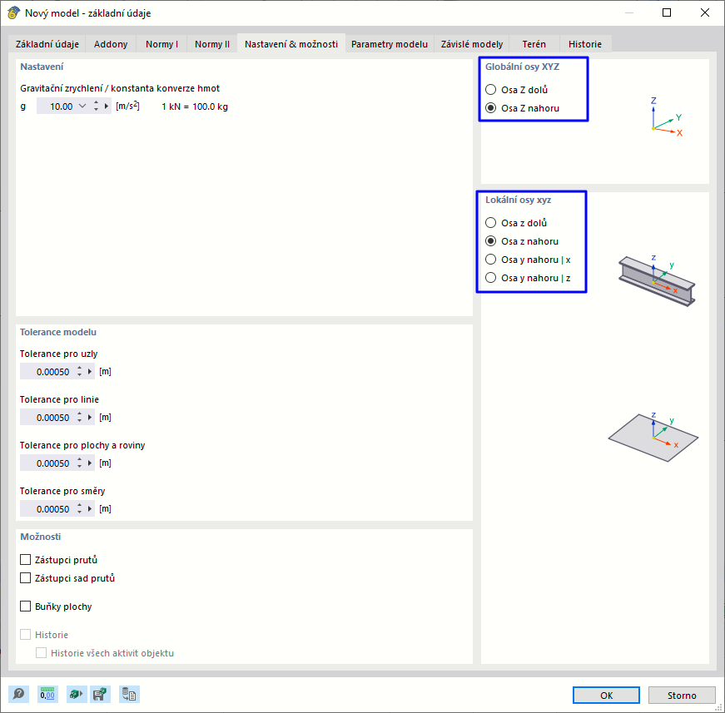Select 'Osa y nahoru | z' radio button
Image resolution: width=725 pixels, height=713 pixels.
point(490,278)
